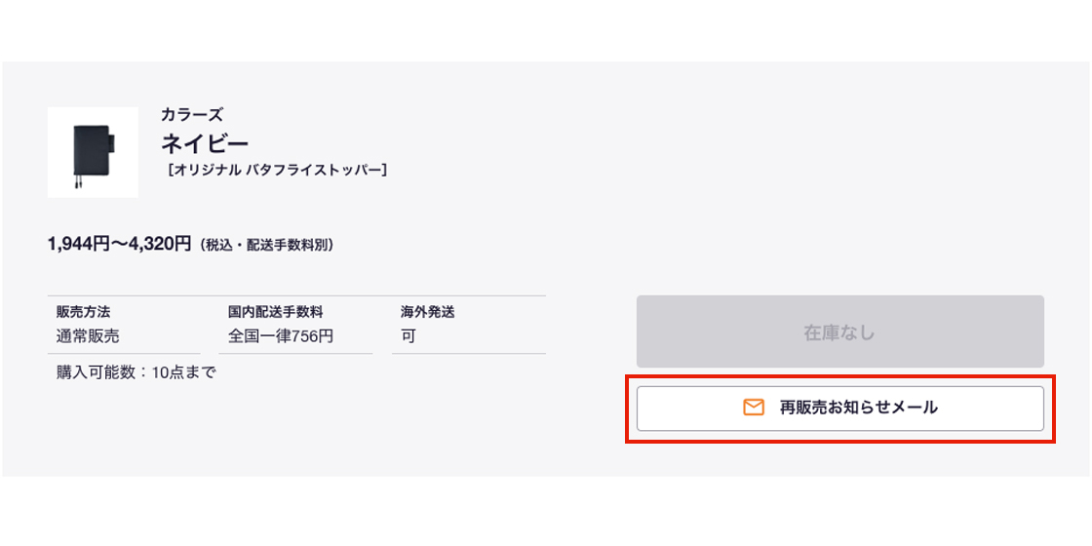The width and height of the screenshot is (1092, 546).
Task: Click the 可 value under 海外発送
Action: click(409, 336)
